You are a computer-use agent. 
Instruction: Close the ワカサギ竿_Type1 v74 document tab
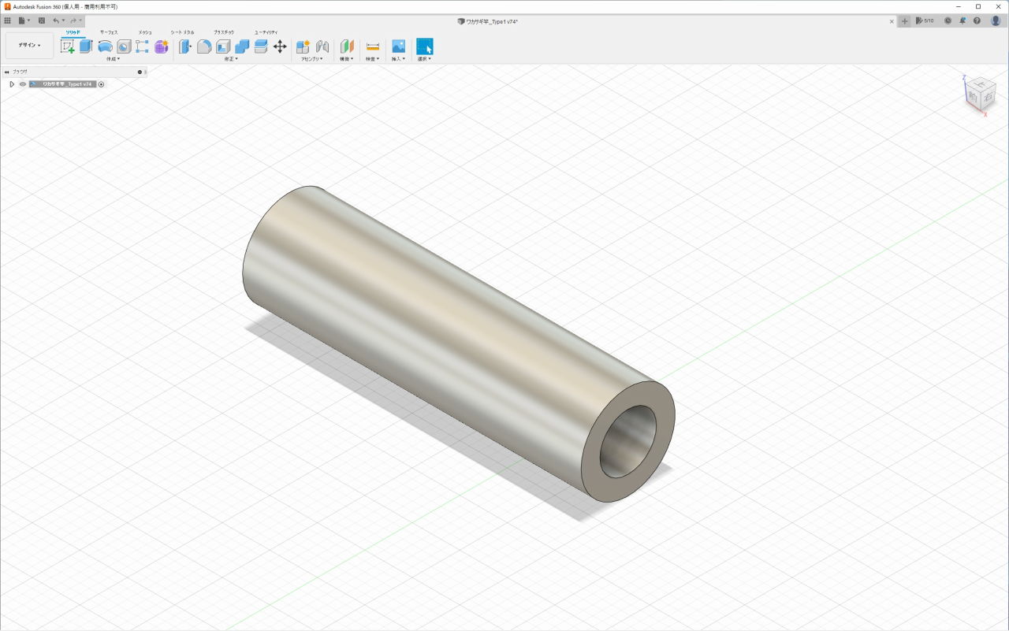pyautogui.click(x=892, y=21)
